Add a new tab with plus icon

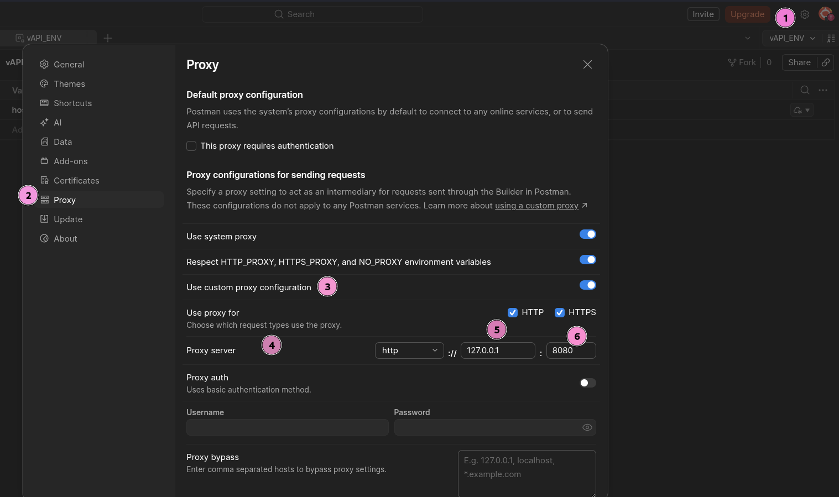[108, 38]
